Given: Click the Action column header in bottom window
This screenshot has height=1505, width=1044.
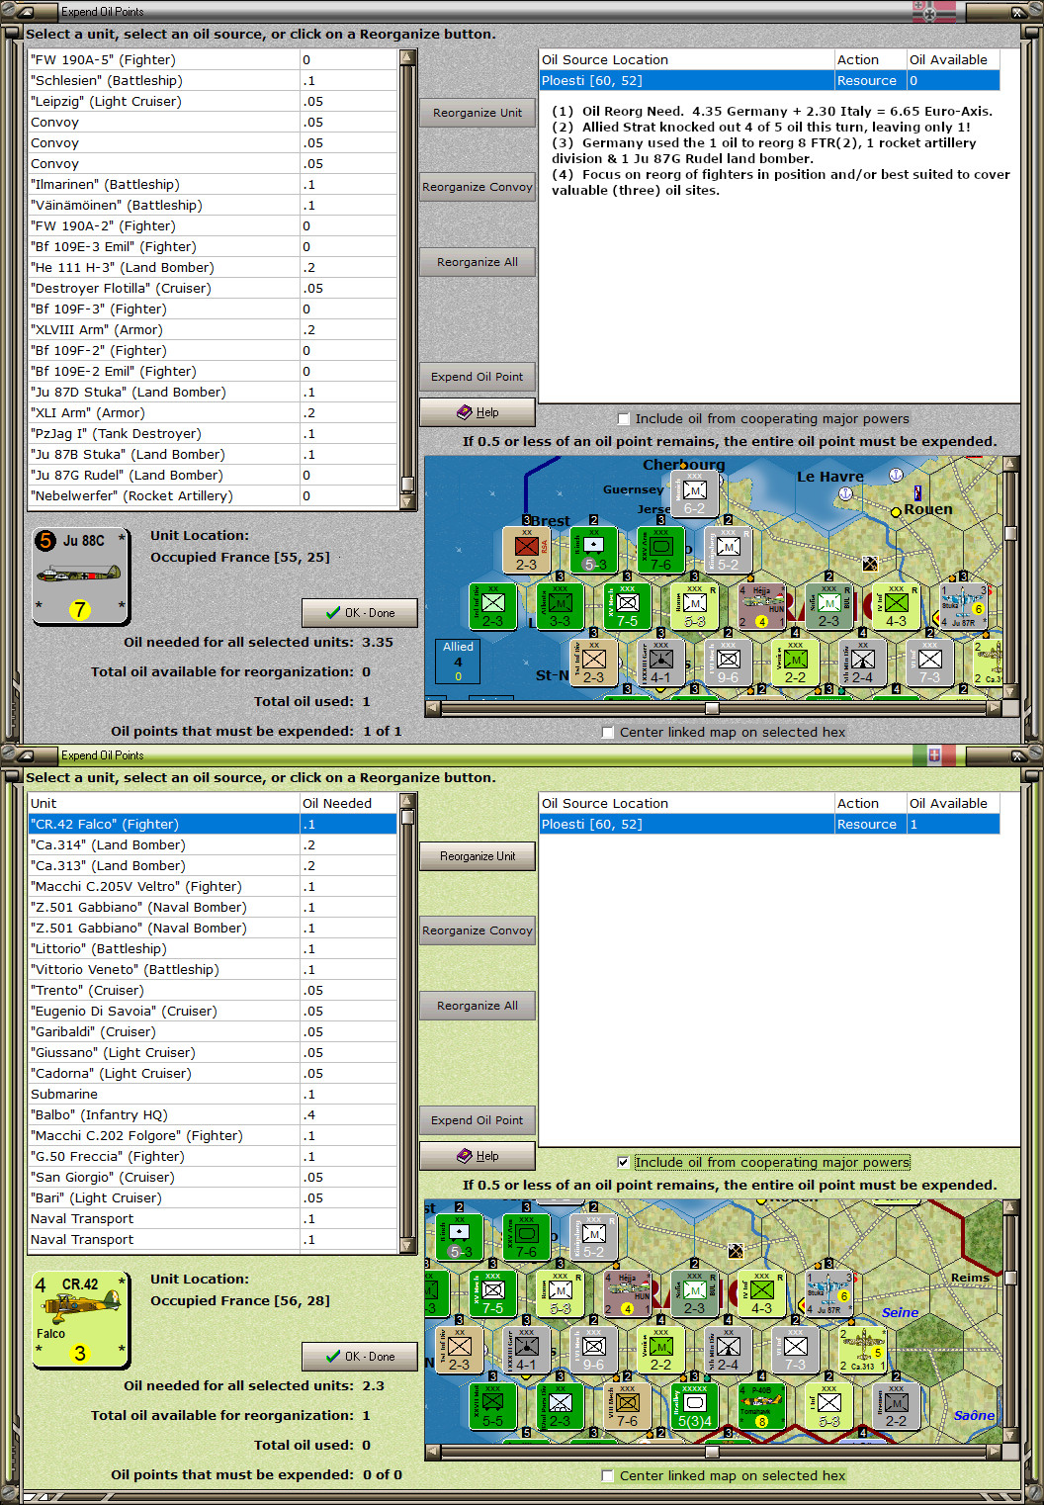Looking at the screenshot, I should tap(871, 804).
